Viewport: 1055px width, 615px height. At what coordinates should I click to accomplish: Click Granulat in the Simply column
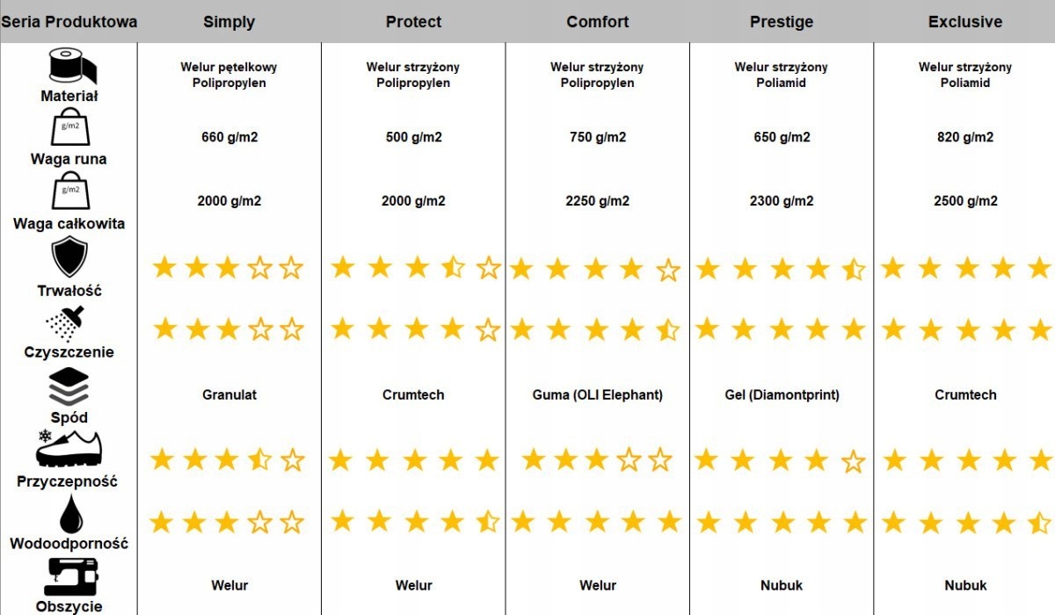pos(229,395)
